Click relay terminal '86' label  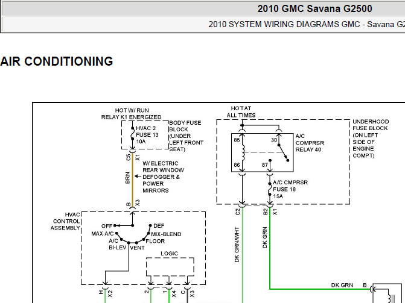tap(237, 165)
